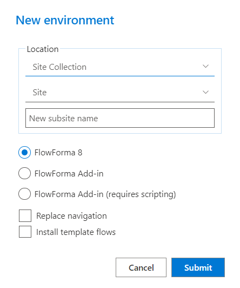Select the FlowForma 8 radio button
Viewport: 240px width, 288px height.
(x=24, y=153)
